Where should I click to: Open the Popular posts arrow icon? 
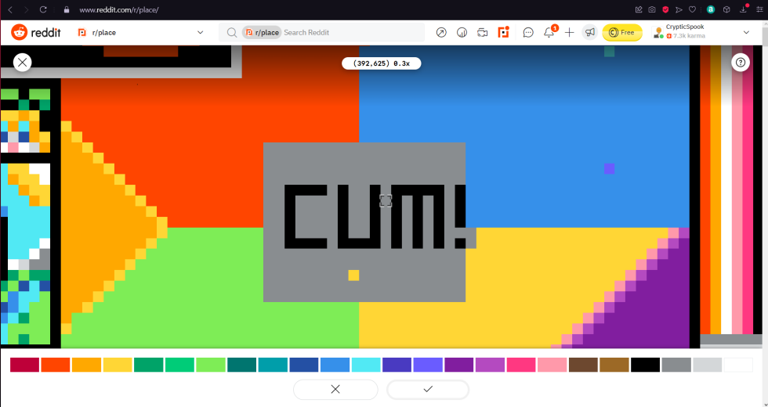coord(441,33)
